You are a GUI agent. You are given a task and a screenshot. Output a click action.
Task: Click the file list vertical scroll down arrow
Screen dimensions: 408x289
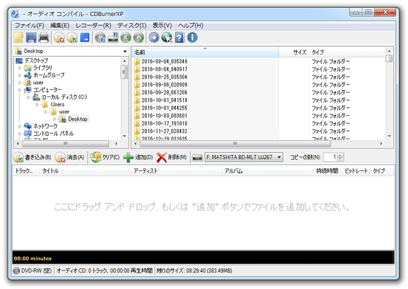(389, 136)
